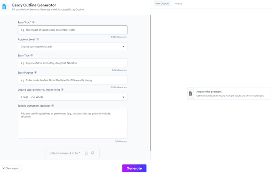Open the essay length dropdown showing 1 Page
Image resolution: width=273 pixels, height=177 pixels.
click(73, 97)
